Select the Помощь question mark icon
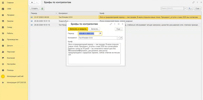This screenshot has width=203, height=100. pos(3,70)
